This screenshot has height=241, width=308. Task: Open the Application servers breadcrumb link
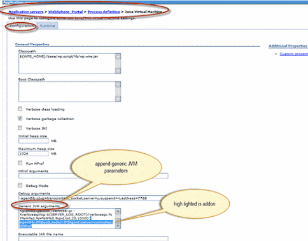click(x=26, y=12)
